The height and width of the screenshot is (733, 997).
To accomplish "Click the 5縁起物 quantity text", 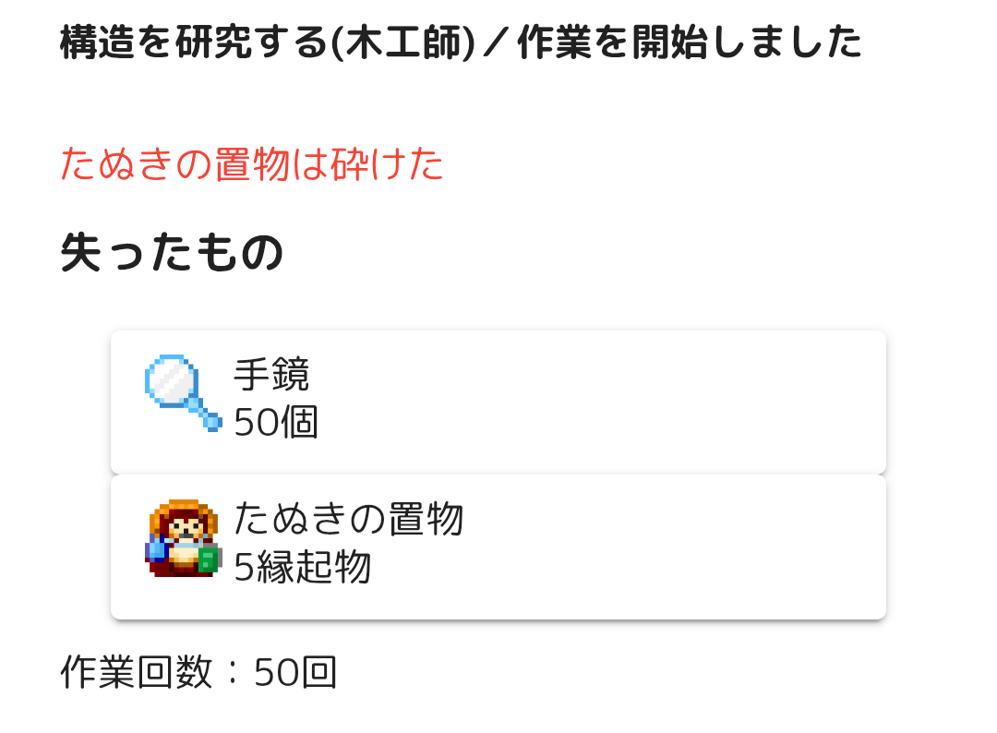I will [x=302, y=567].
